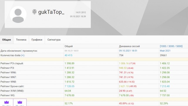The width and height of the screenshot is (188, 106).
Task: Click the 24.90 session XVM value
Action: click(x=122, y=91)
